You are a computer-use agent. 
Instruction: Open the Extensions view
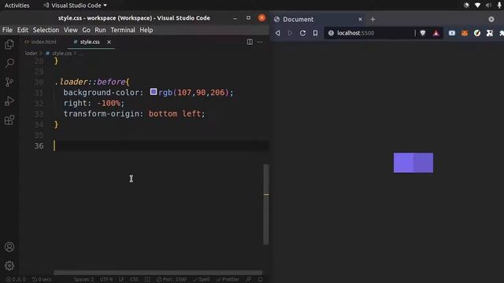tap(9, 120)
